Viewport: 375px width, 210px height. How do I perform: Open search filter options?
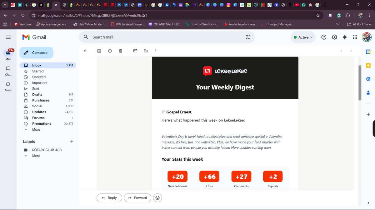click(248, 37)
